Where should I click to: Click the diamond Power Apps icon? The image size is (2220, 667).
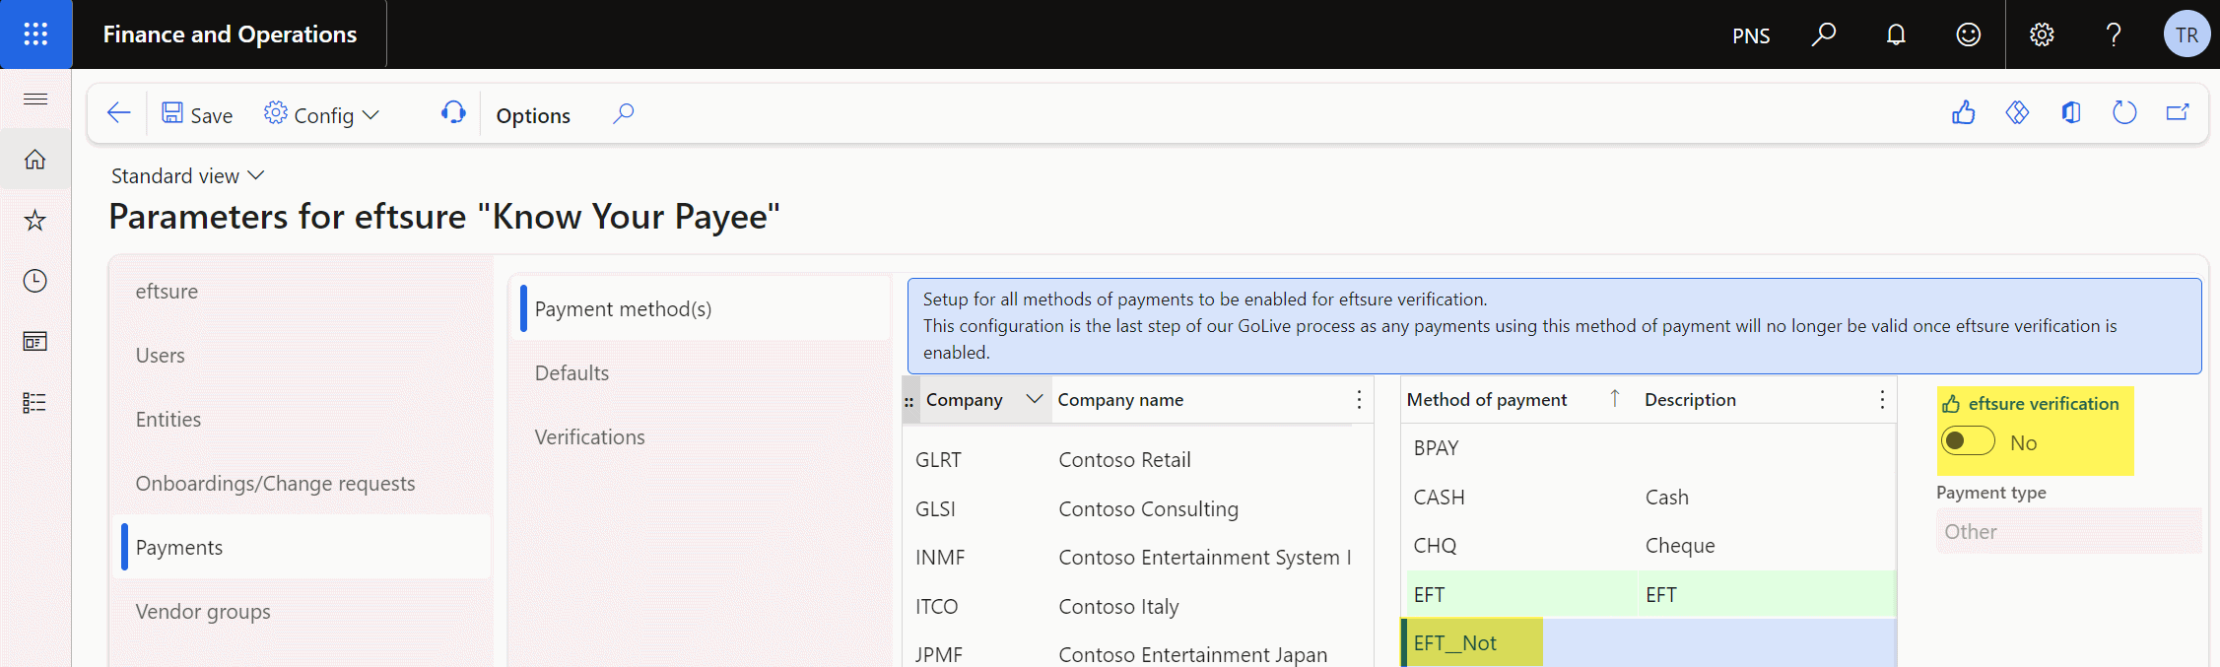(2017, 113)
